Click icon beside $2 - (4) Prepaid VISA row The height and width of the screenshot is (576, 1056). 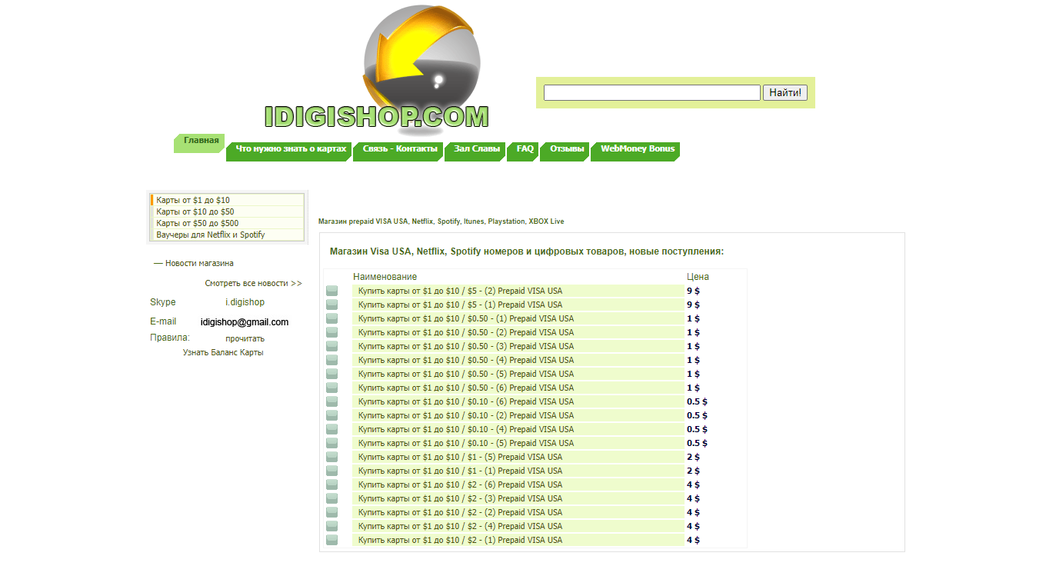(332, 526)
